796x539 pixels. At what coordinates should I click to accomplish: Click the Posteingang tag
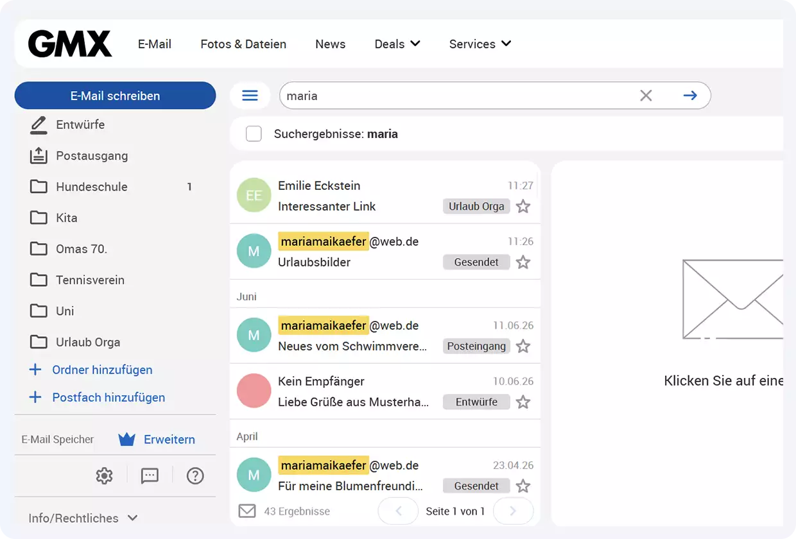(x=476, y=346)
